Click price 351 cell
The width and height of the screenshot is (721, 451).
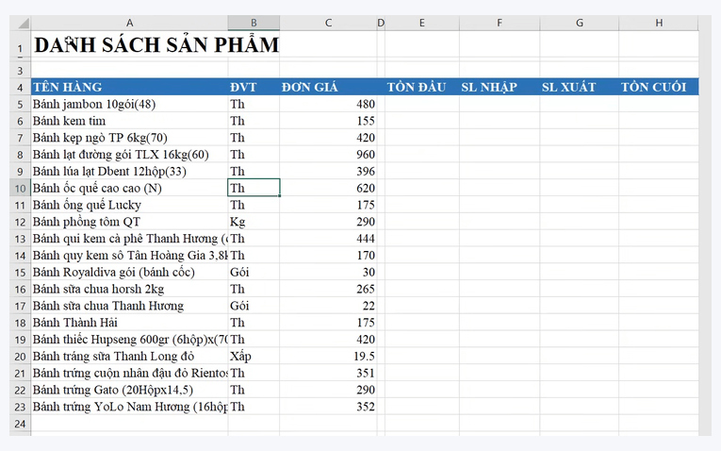click(328, 373)
